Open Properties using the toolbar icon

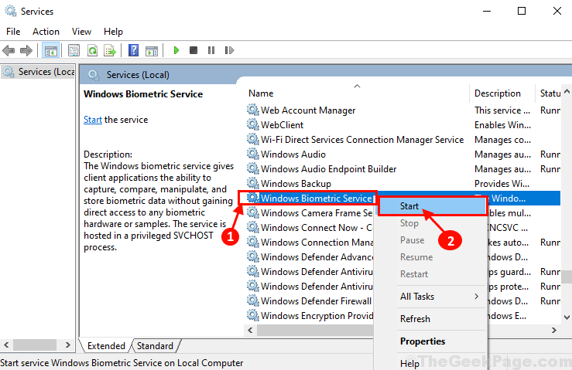(74, 50)
